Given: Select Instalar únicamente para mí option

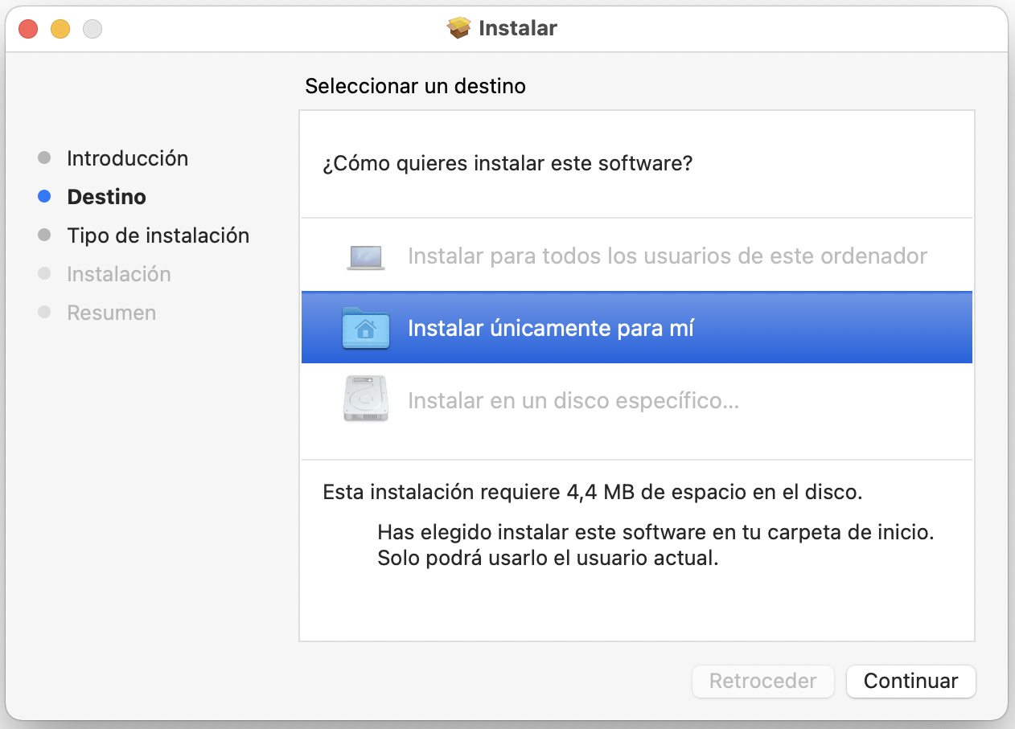Looking at the screenshot, I should (x=637, y=327).
